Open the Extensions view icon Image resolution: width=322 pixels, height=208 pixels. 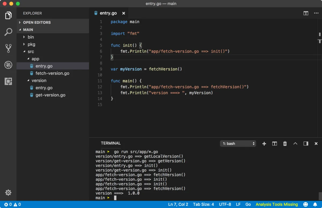tap(8, 81)
